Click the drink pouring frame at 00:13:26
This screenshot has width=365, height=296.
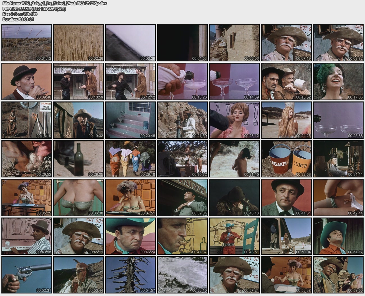(x=182, y=81)
